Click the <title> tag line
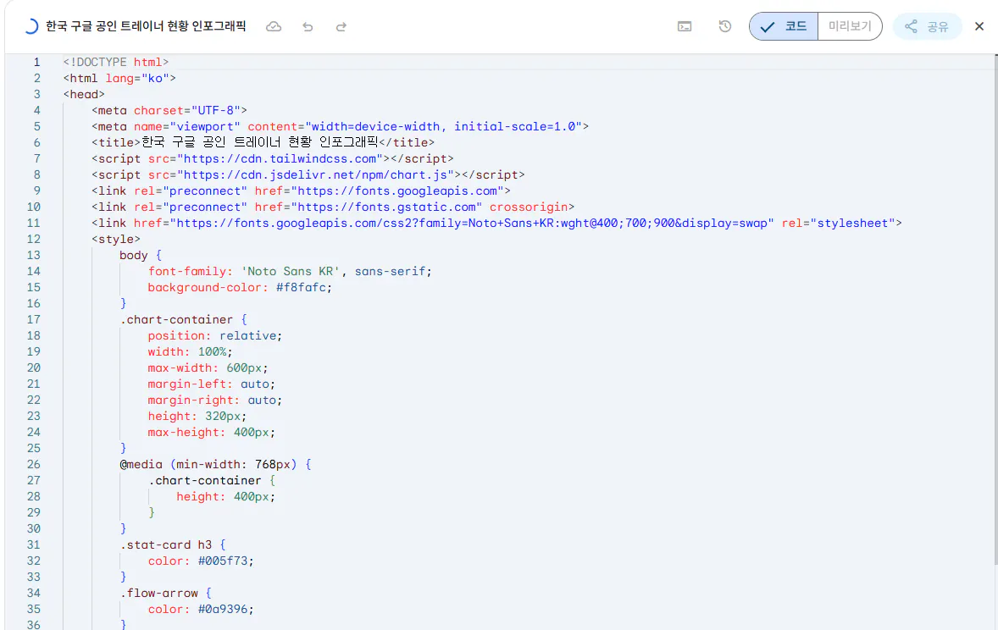The height and width of the screenshot is (630, 998). 263,142
